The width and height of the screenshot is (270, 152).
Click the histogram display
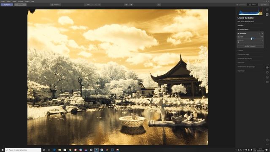point(251,11)
